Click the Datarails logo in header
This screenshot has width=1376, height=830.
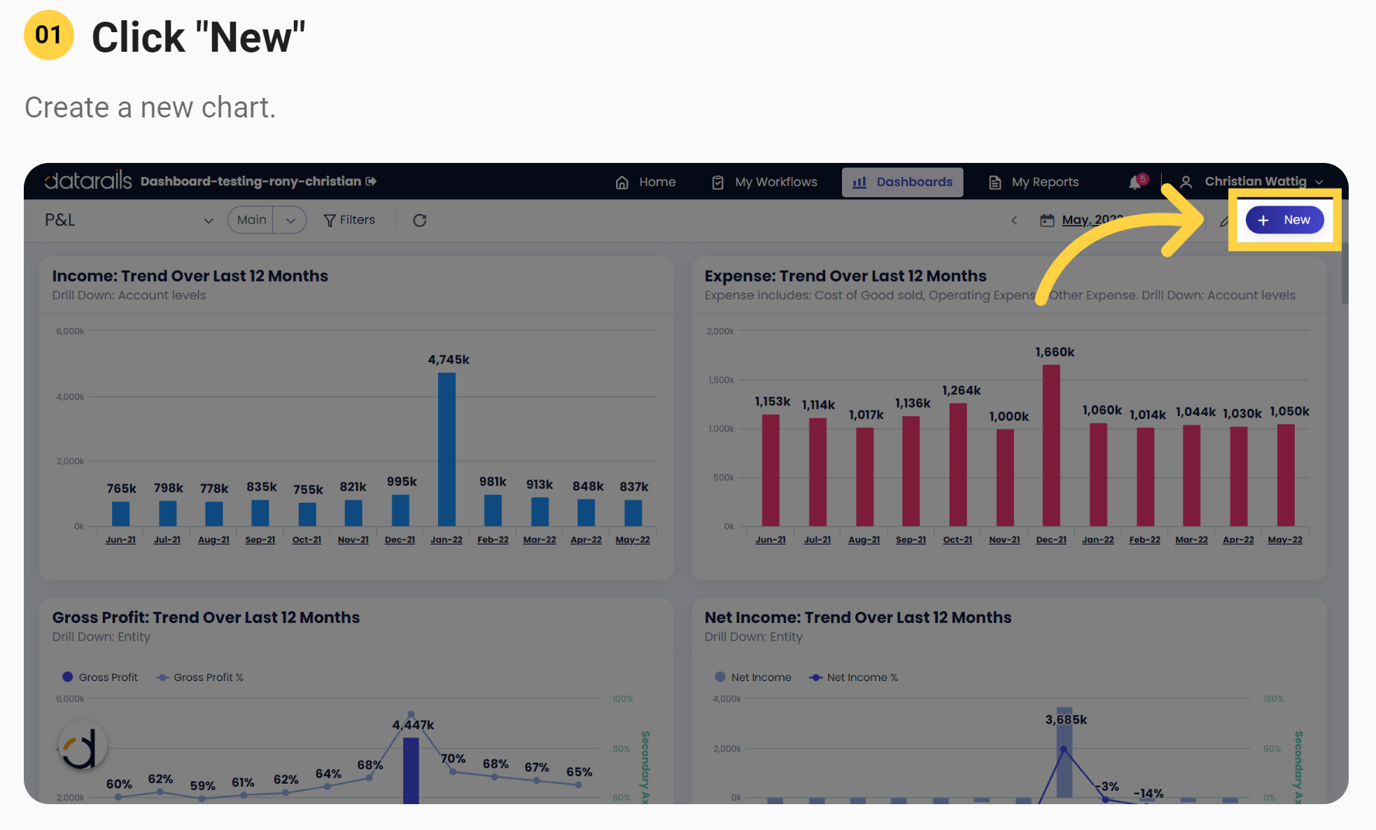(x=88, y=180)
